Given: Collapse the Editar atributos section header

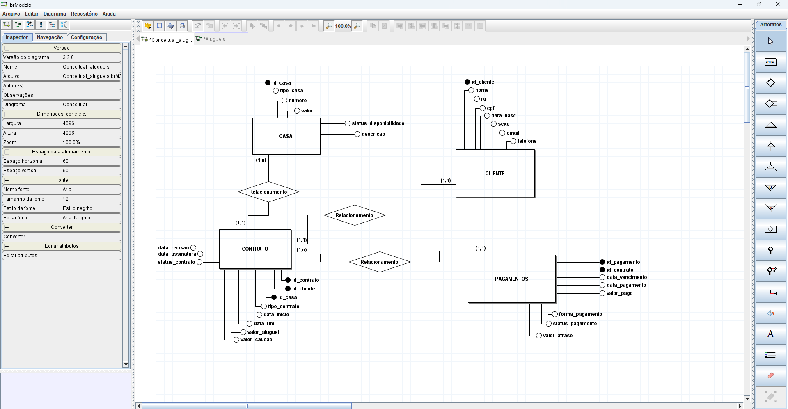Looking at the screenshot, I should (7, 246).
